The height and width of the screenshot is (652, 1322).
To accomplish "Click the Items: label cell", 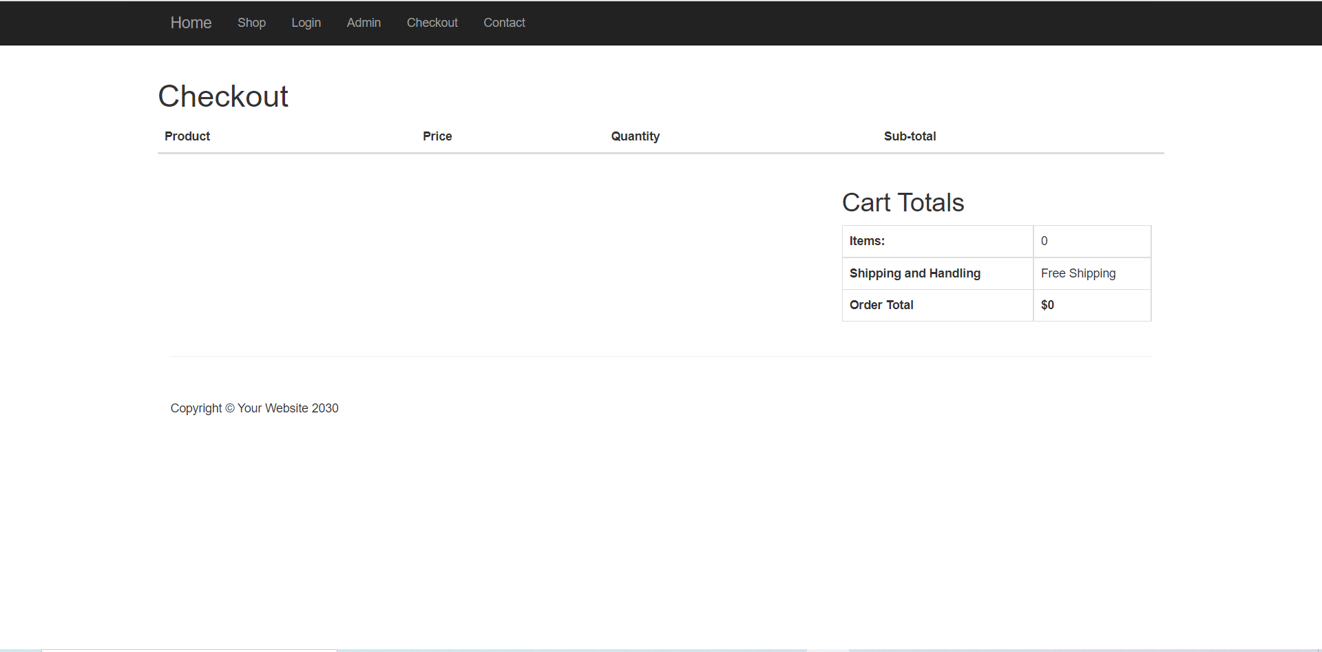I will point(938,241).
